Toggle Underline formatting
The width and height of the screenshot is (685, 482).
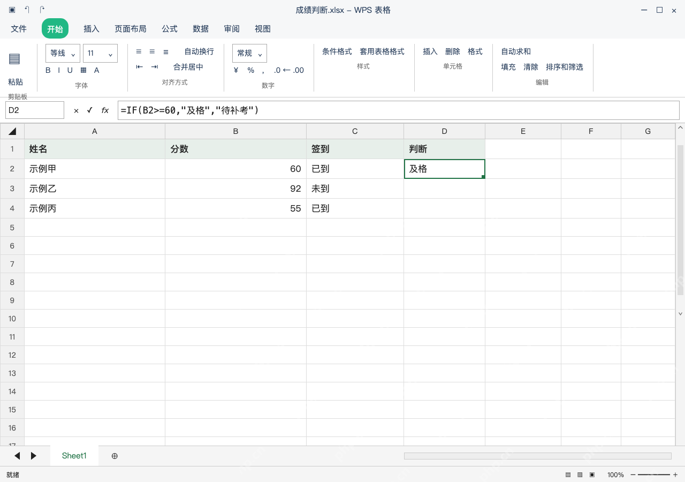pos(70,70)
